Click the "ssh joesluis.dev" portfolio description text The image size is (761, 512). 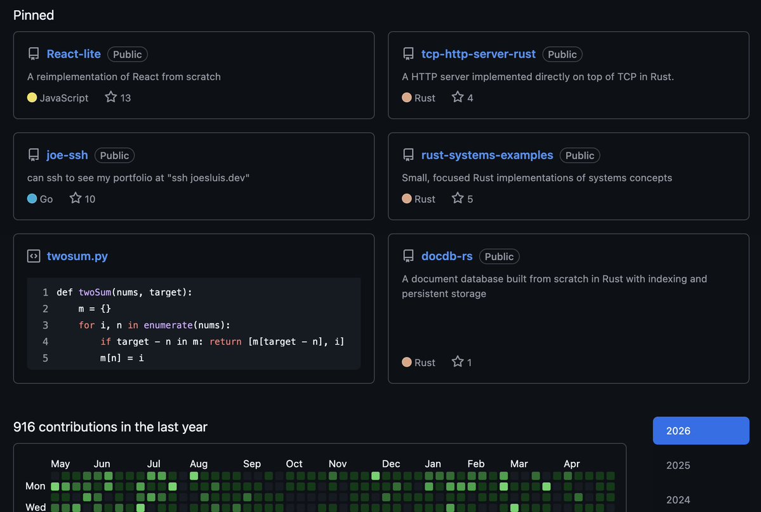(x=138, y=178)
